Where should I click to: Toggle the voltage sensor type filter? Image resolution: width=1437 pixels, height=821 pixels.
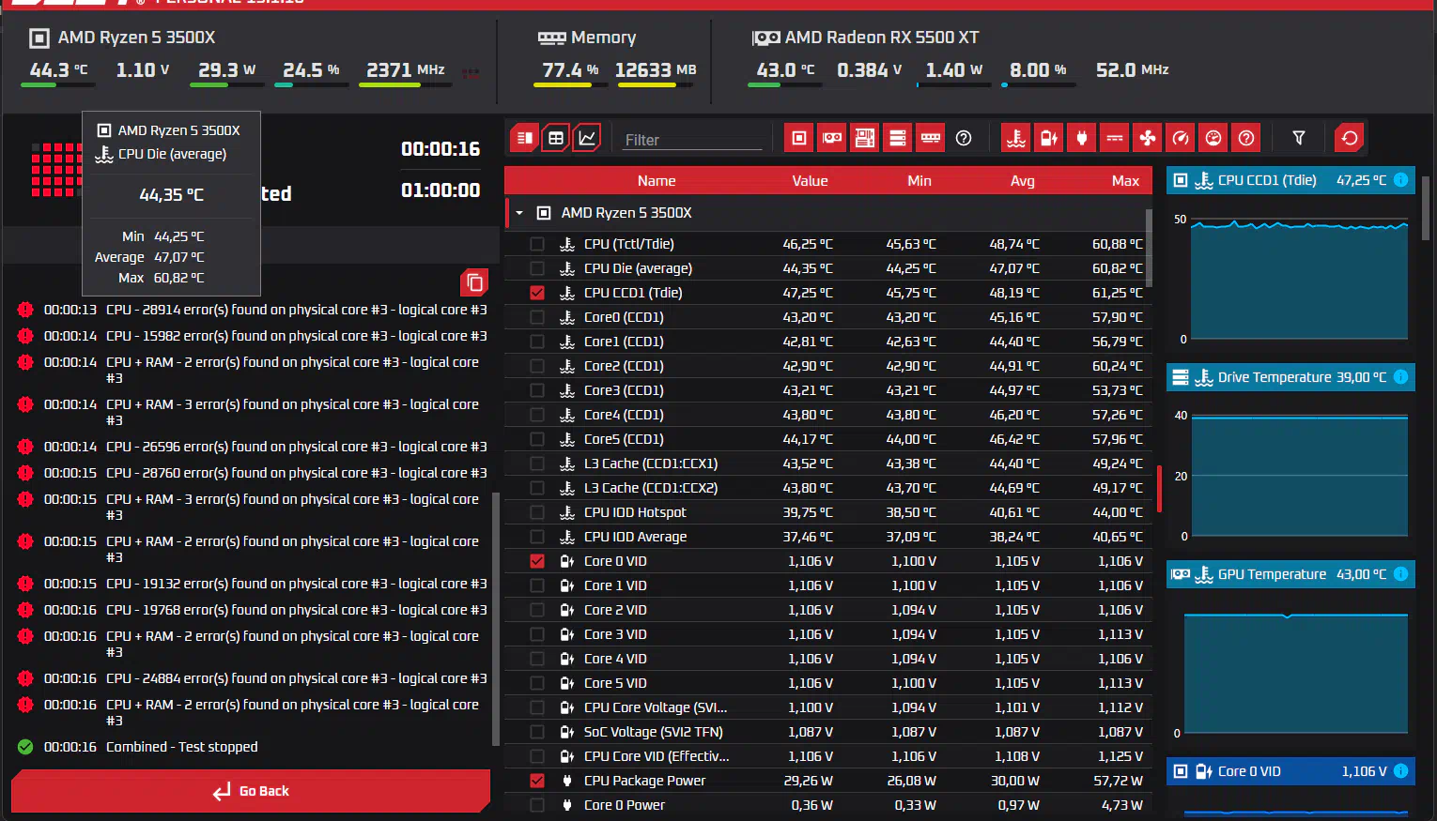click(x=1049, y=138)
